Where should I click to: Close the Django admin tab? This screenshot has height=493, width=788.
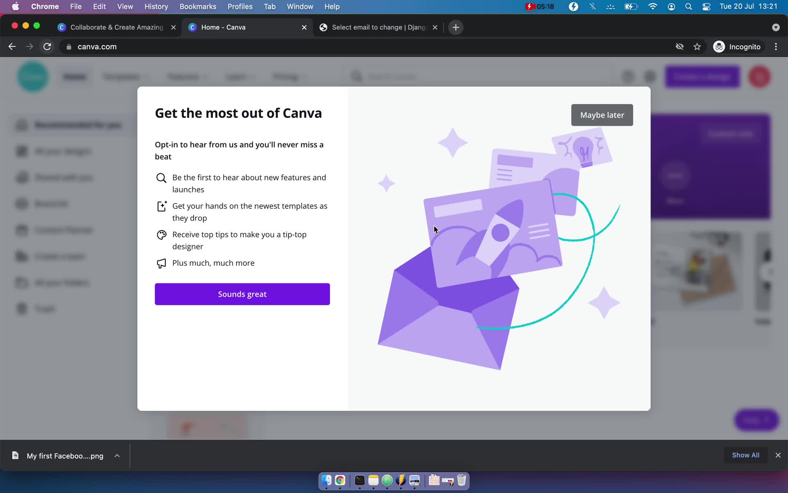click(435, 28)
